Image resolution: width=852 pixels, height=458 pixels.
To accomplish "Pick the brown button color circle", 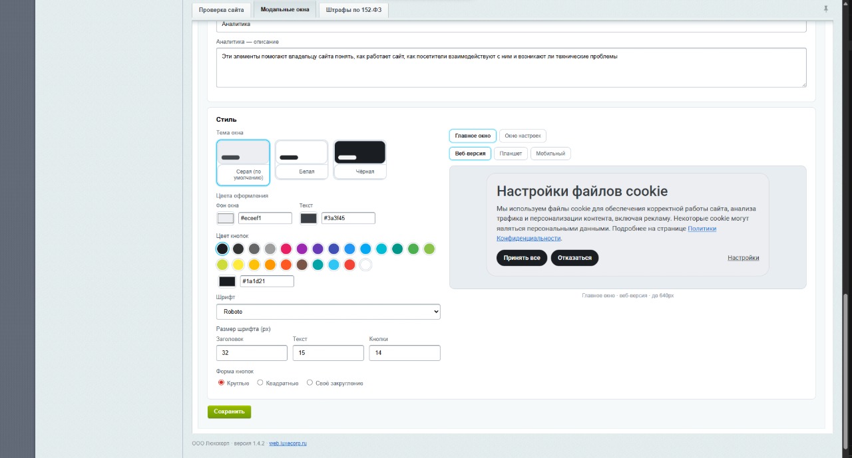I will point(302,265).
